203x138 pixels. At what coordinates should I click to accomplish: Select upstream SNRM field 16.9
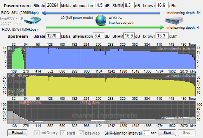point(129,36)
